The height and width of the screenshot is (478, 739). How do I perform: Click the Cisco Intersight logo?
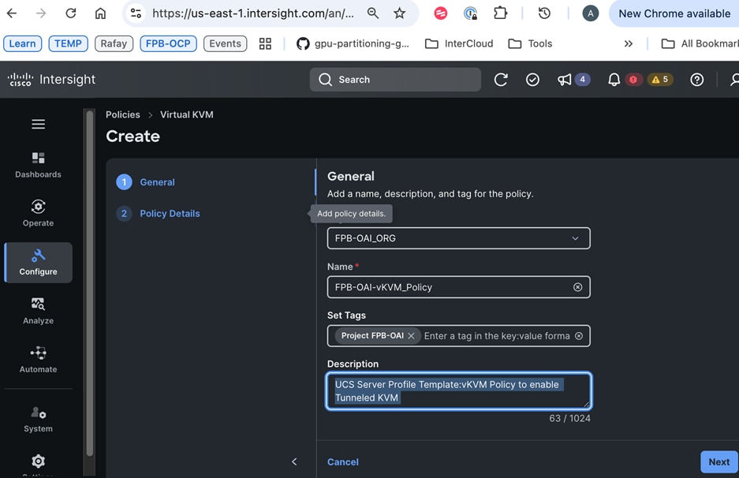[x=51, y=79]
